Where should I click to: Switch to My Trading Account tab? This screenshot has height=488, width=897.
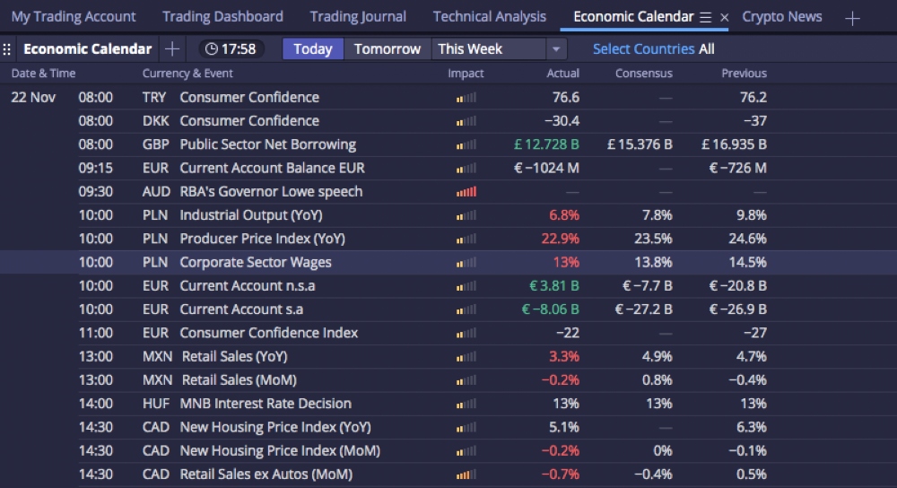point(74,16)
